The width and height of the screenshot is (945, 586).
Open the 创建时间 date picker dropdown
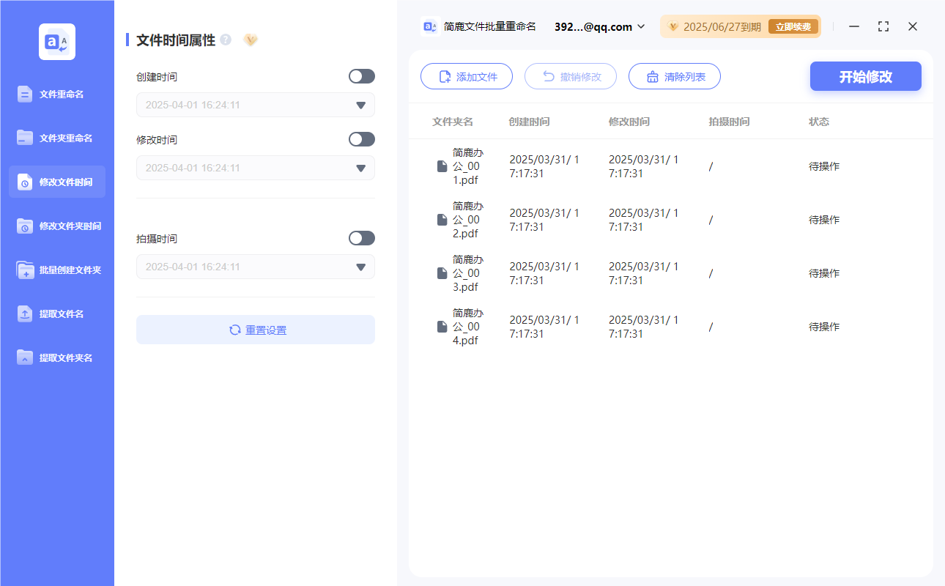tap(360, 105)
